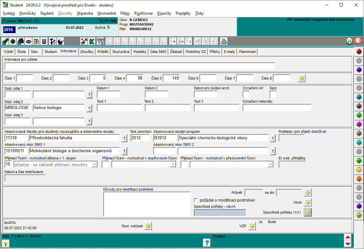
Task: Toggle the Spol. checkbox
Action: tap(273, 94)
